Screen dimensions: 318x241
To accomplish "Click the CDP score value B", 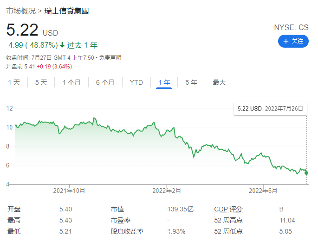I will tap(281, 209).
